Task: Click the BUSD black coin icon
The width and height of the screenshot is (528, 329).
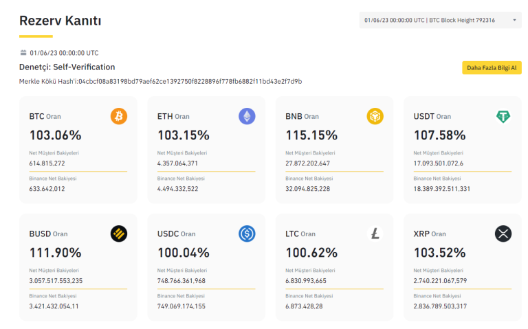Action: point(119,234)
